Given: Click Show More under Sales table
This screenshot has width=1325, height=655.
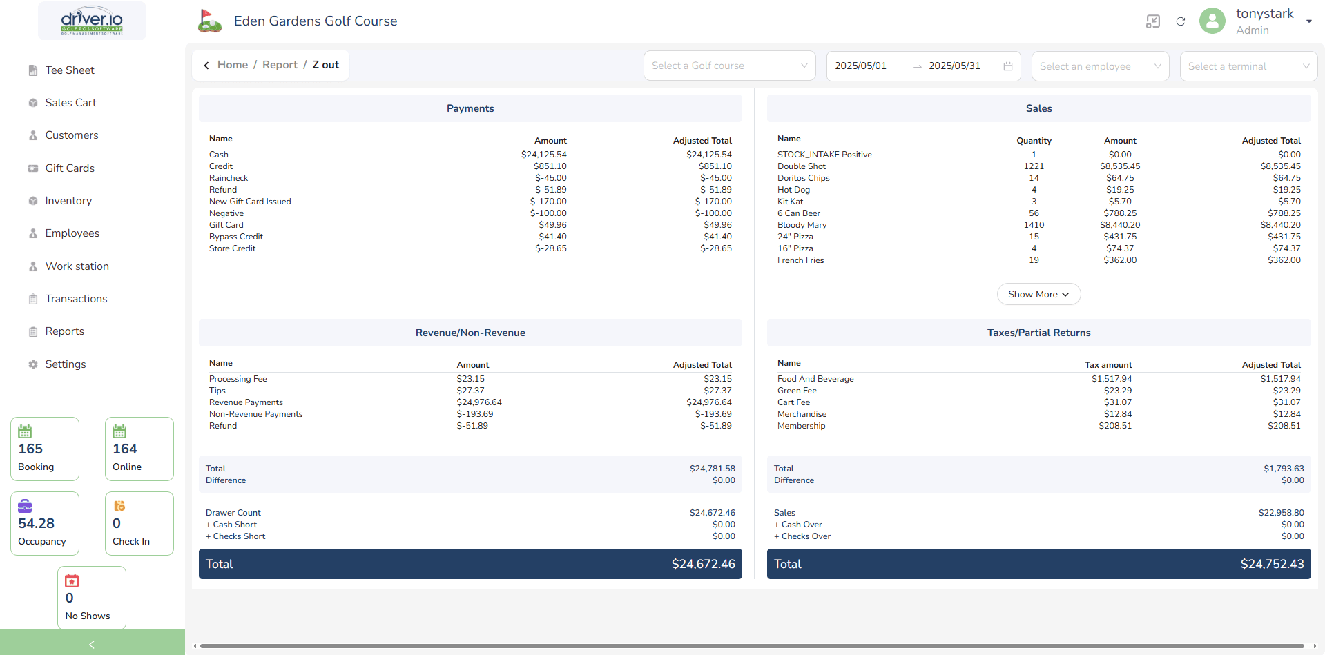Looking at the screenshot, I should pos(1038,294).
